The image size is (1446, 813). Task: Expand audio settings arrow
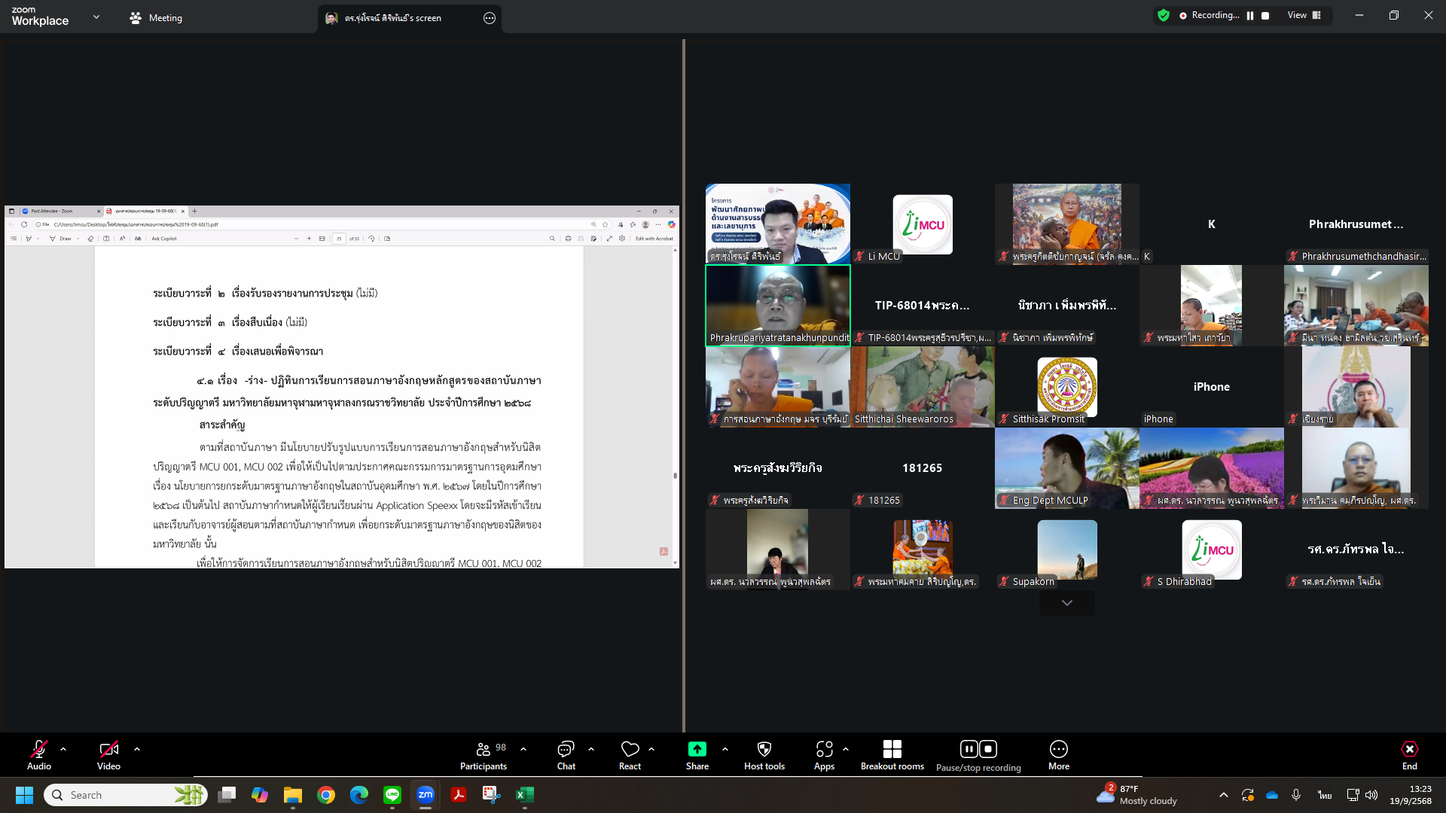pyautogui.click(x=63, y=750)
